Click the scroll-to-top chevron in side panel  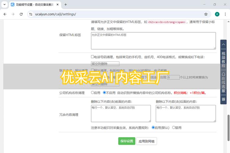(x=223, y=44)
